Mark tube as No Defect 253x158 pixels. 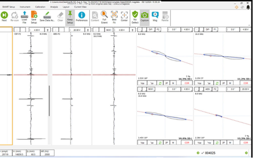(135, 16)
